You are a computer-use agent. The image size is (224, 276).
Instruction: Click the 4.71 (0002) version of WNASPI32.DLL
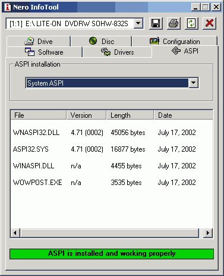tap(87, 133)
